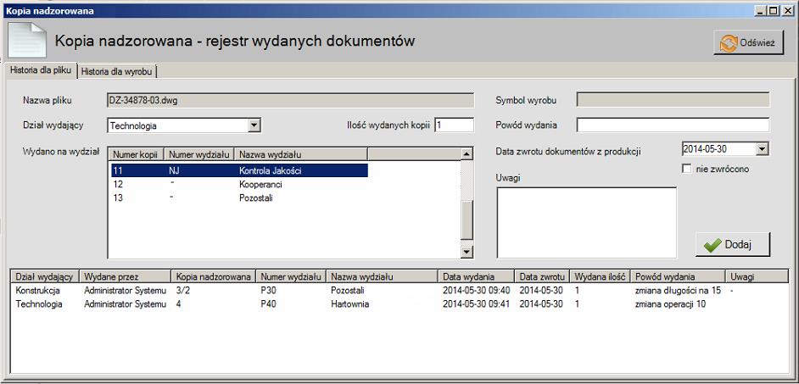
Task: Click the Hartownia cell in history
Action: [x=350, y=304]
